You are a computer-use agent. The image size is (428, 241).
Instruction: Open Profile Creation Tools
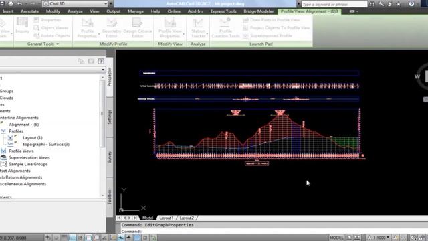225,27
